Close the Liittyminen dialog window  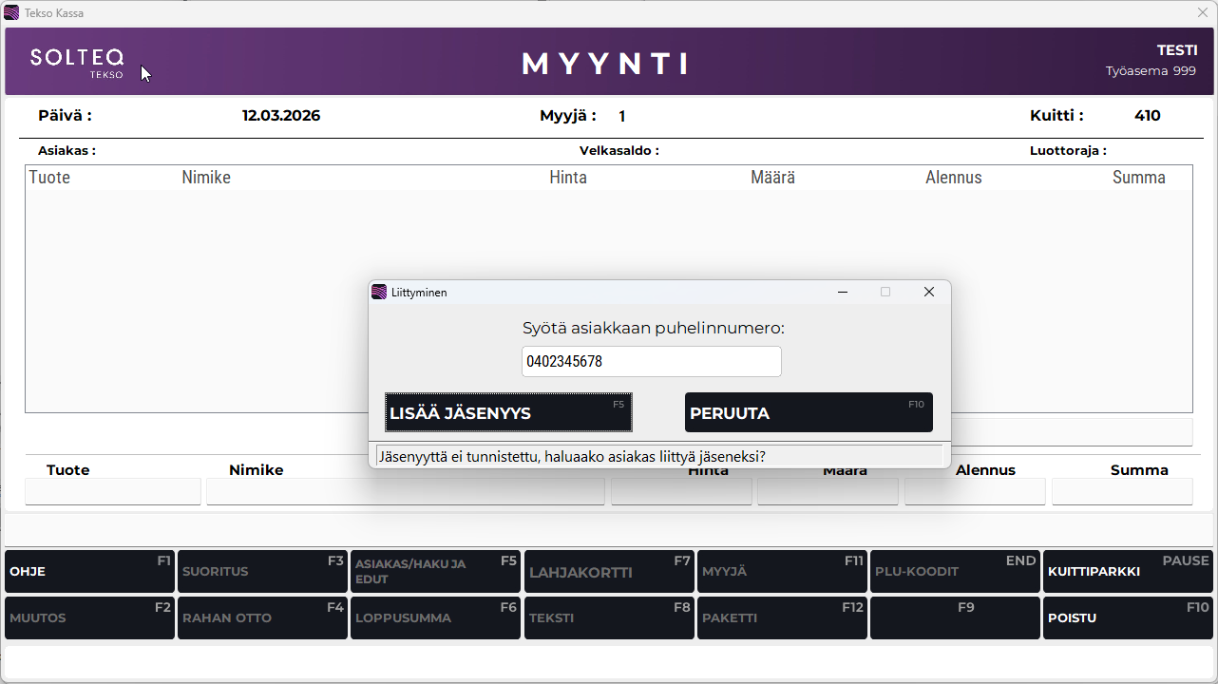pos(929,293)
